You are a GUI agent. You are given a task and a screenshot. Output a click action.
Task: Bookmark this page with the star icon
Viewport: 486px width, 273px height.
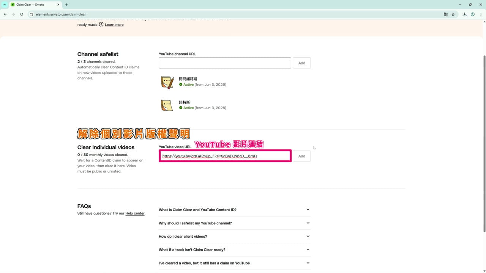[453, 14]
